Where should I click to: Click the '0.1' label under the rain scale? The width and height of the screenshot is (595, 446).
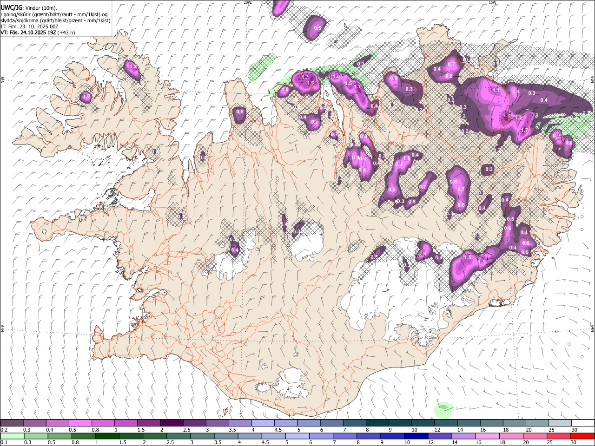[x=4, y=442]
